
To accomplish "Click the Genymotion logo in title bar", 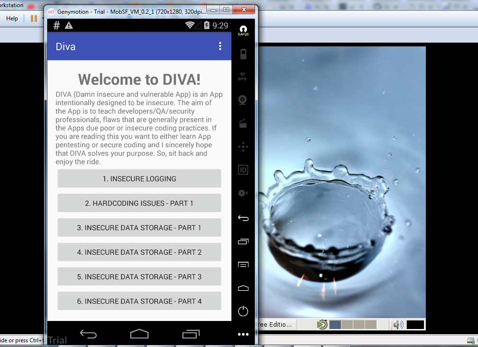I will 51,11.
